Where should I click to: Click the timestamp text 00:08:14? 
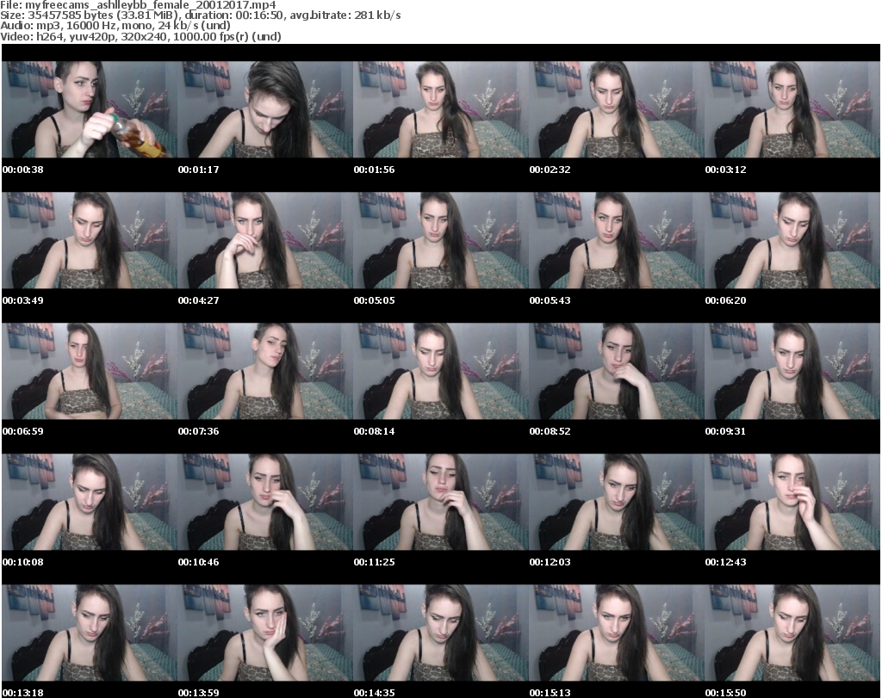click(x=374, y=431)
